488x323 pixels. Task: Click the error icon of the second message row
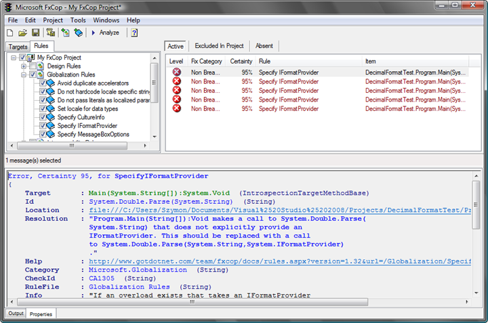tap(177, 81)
